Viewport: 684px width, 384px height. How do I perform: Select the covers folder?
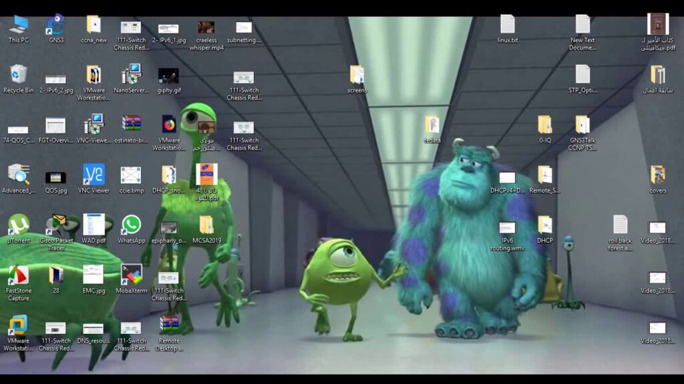point(658,175)
